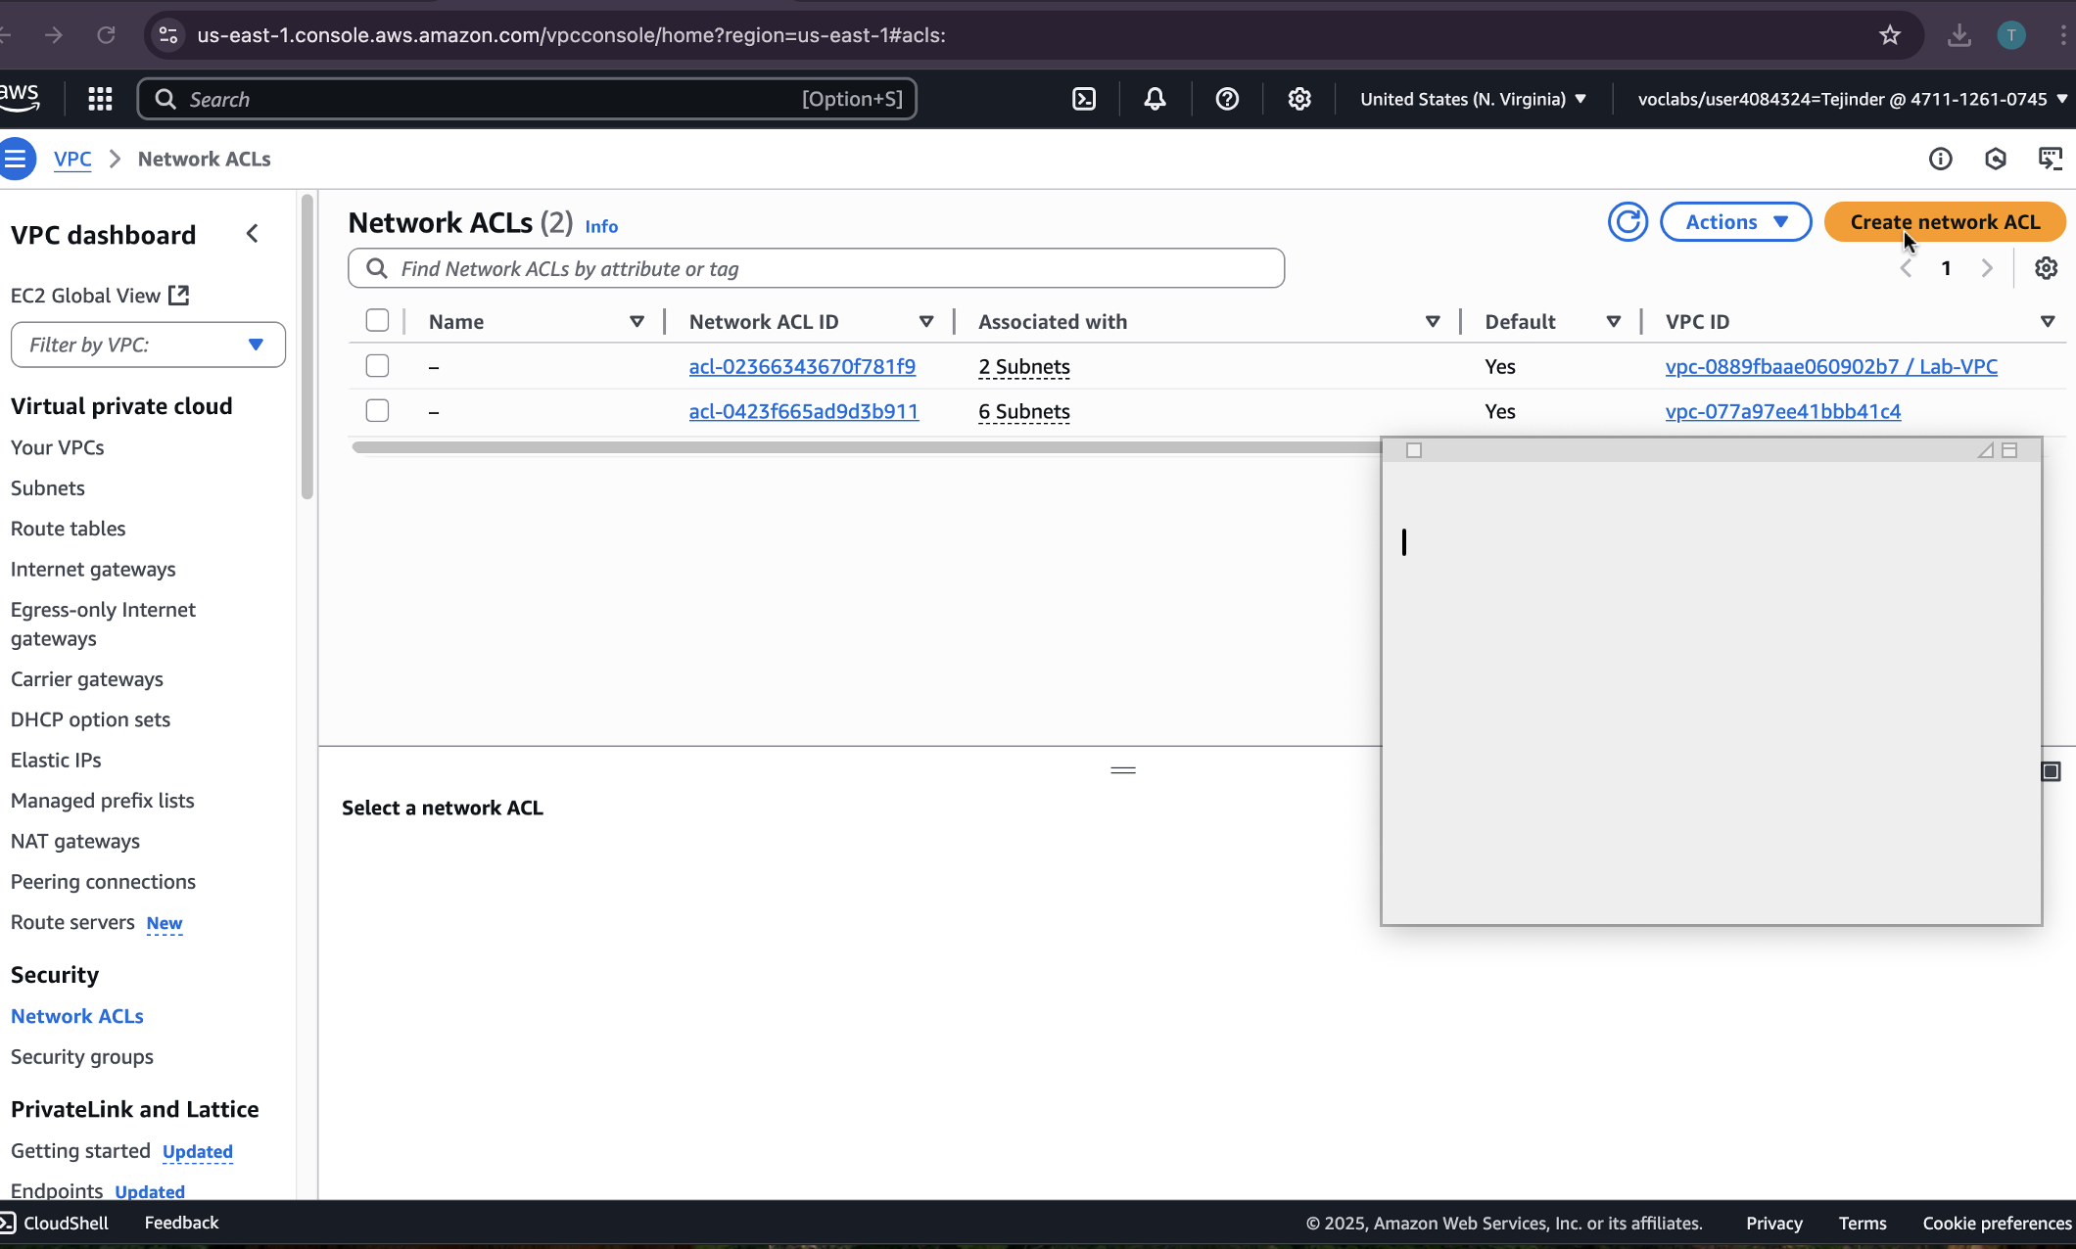Click the Find Network ACLs search field
Screen dimensions: 2076x1249
(x=816, y=268)
